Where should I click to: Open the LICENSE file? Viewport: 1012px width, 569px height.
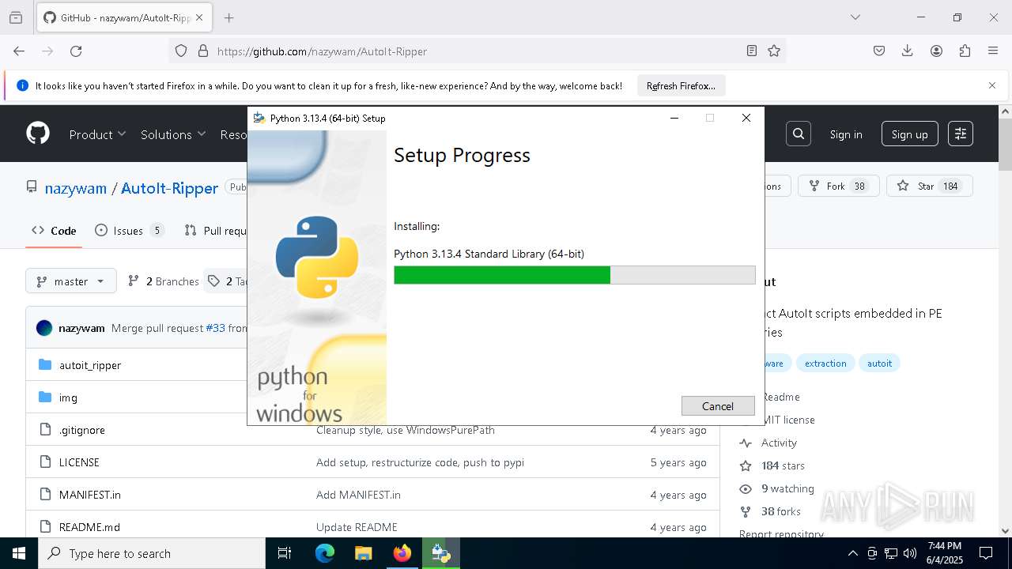click(79, 462)
